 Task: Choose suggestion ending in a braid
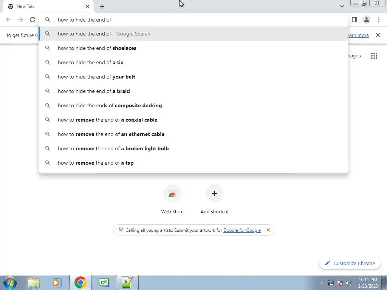click(x=193, y=91)
